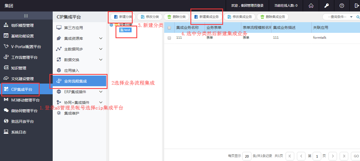The width and height of the screenshot is (360, 161).
Task: Toggle the select-all header checkbox
Action: pos(169,28)
